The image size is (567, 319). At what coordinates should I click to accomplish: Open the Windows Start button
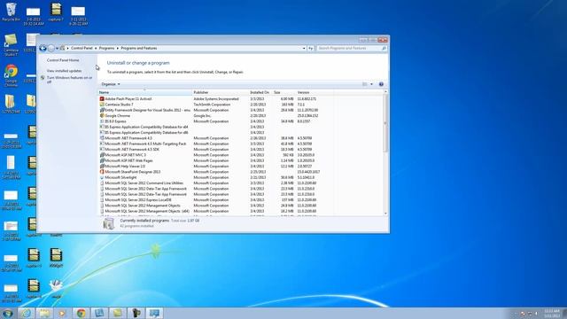pos(8,313)
